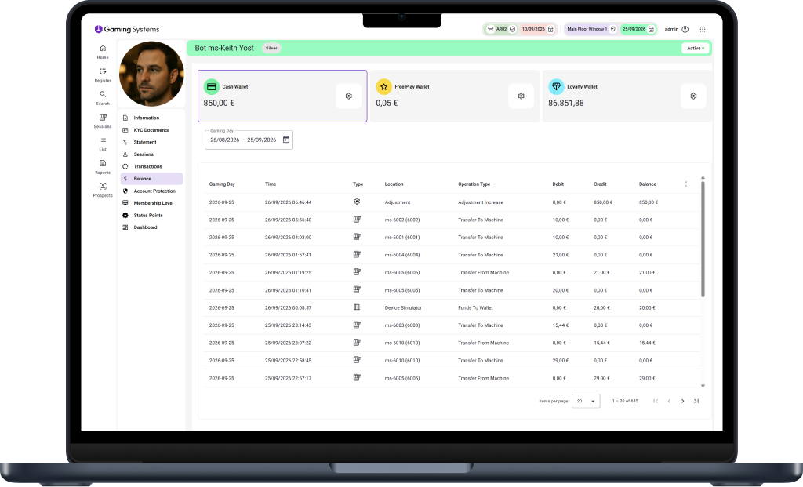Click the Silver membership badge
Image resolution: width=803 pixels, height=487 pixels.
click(x=271, y=48)
